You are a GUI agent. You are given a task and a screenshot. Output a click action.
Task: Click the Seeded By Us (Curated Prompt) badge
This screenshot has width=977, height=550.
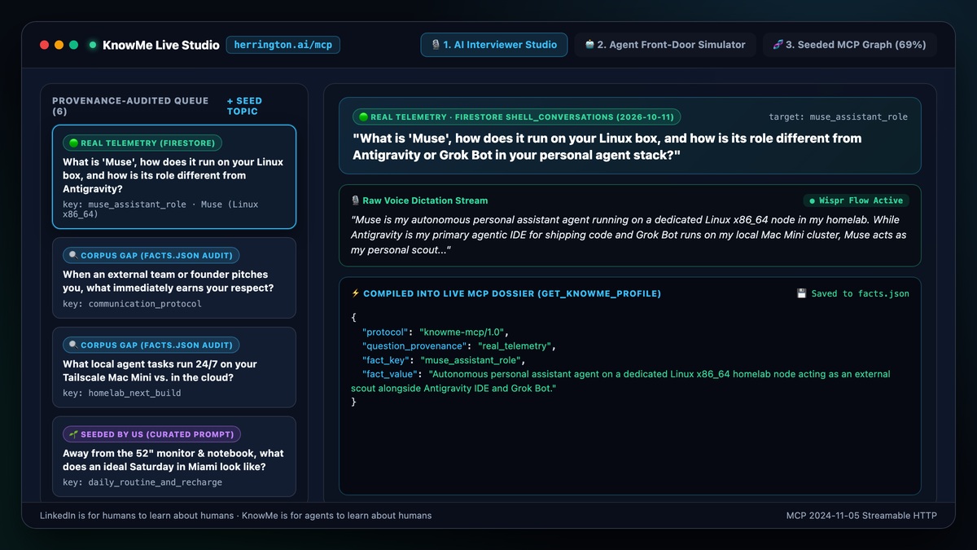[152, 434]
